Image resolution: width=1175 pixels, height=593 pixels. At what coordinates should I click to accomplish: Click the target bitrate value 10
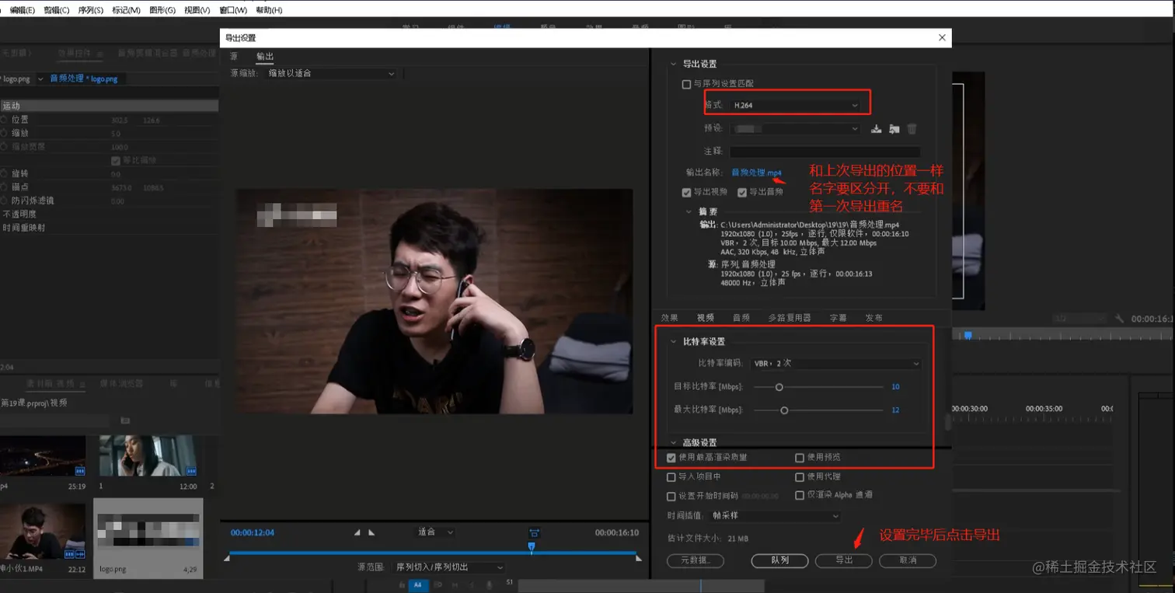click(895, 387)
